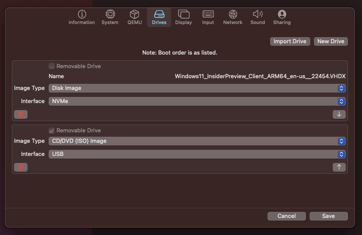Viewport: 362px width, 235px height.
Task: Open the CD/DVD (ISO) Image type dropdown
Action: [x=197, y=141]
